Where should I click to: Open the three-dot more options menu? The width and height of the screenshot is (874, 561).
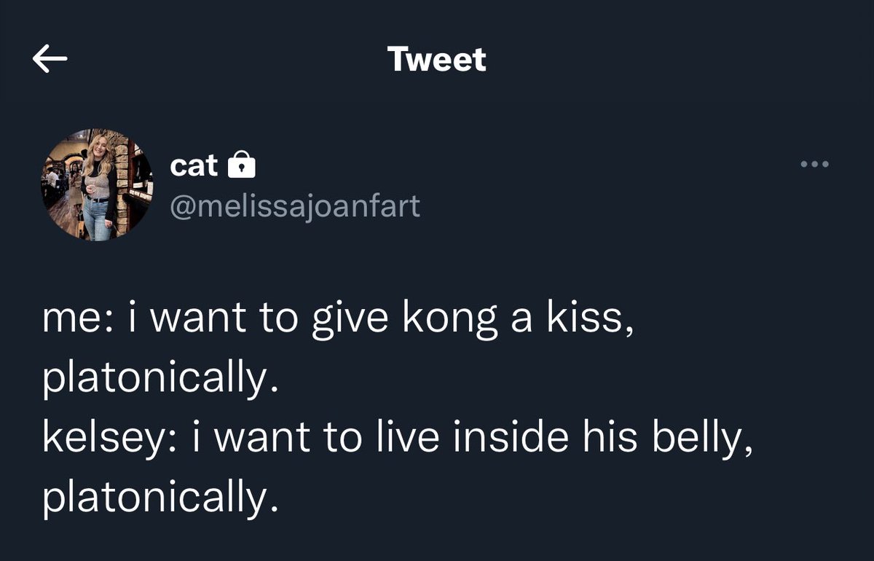tap(814, 165)
